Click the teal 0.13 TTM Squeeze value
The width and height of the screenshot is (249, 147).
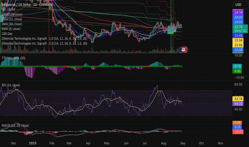(x=237, y=66)
